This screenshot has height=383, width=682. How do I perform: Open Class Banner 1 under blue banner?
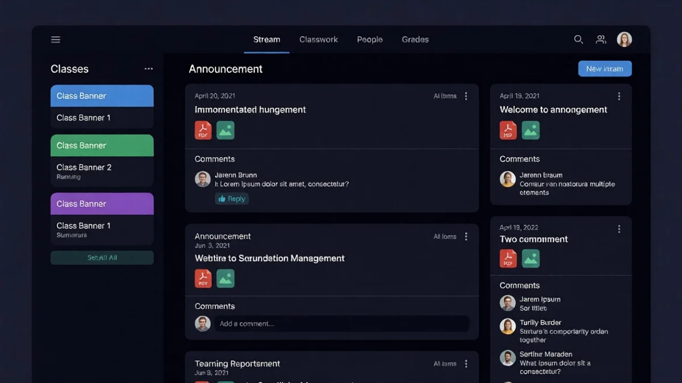coord(102,117)
